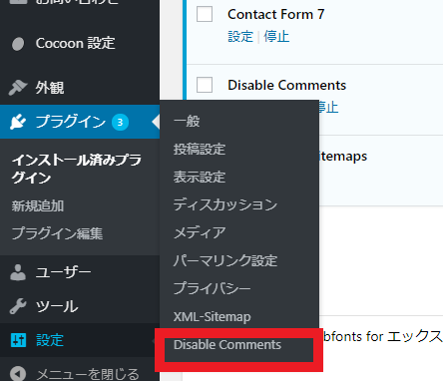Open 新規追加 under plugins menu
This screenshot has width=443, height=381.
38,206
